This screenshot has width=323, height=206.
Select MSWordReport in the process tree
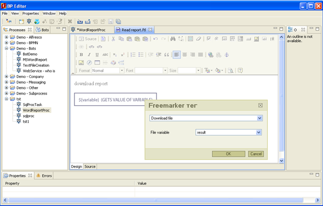click(x=35, y=60)
